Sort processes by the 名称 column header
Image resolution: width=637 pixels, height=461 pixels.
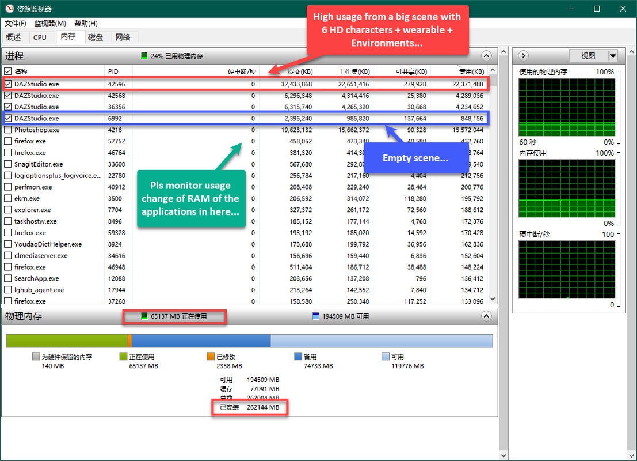(x=21, y=71)
